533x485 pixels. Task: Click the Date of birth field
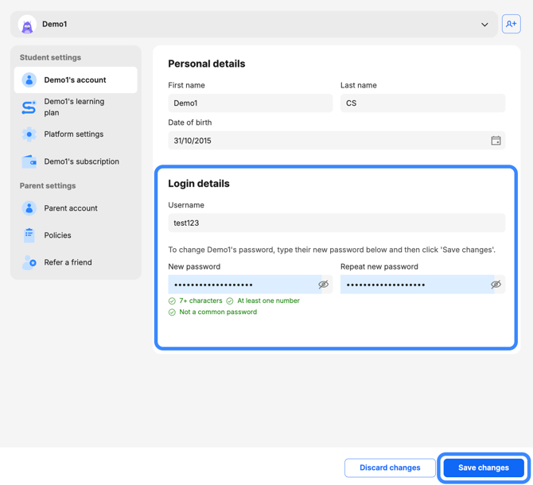point(337,140)
